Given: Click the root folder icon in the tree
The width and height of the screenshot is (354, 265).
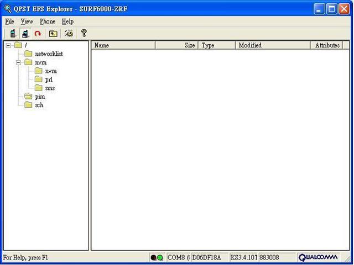Looking at the screenshot, I should coord(18,45).
